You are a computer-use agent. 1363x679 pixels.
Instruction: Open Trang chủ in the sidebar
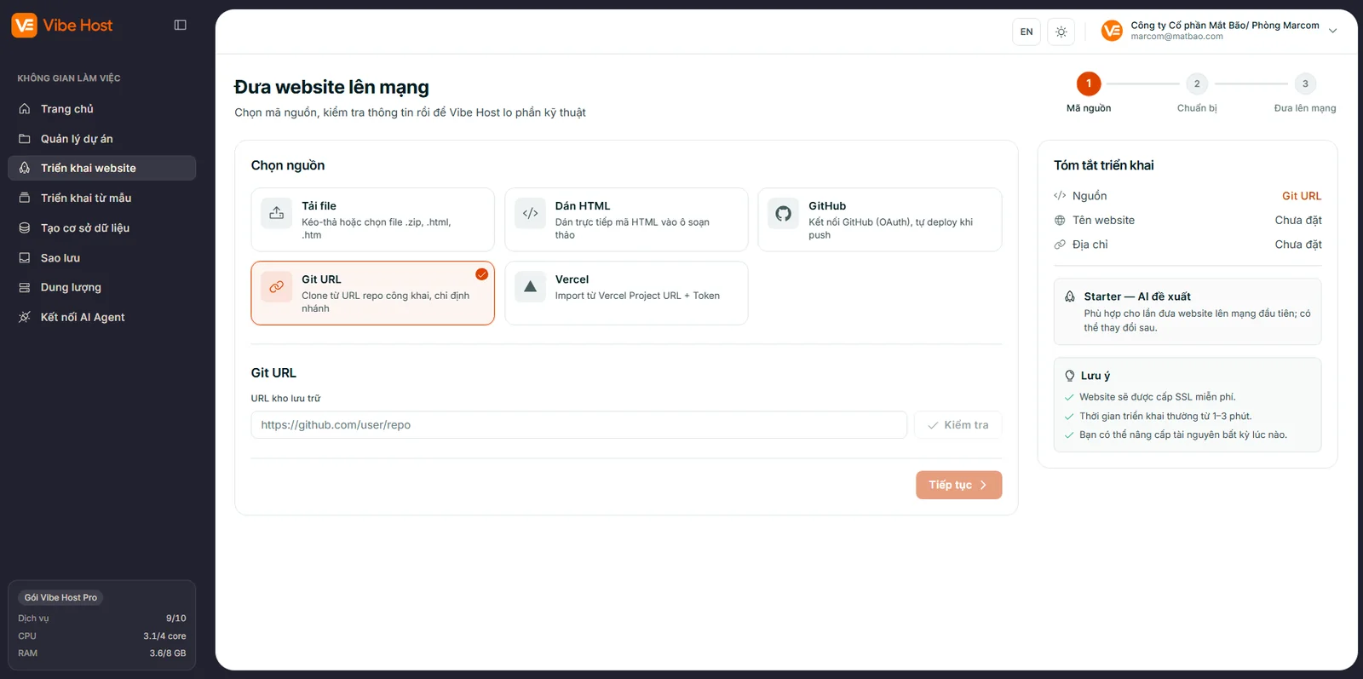coord(102,109)
